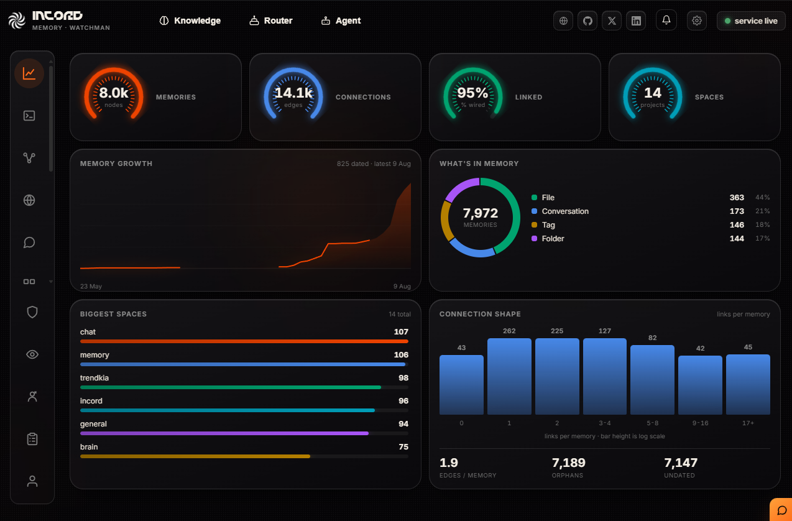Select the general space label

tap(93, 424)
